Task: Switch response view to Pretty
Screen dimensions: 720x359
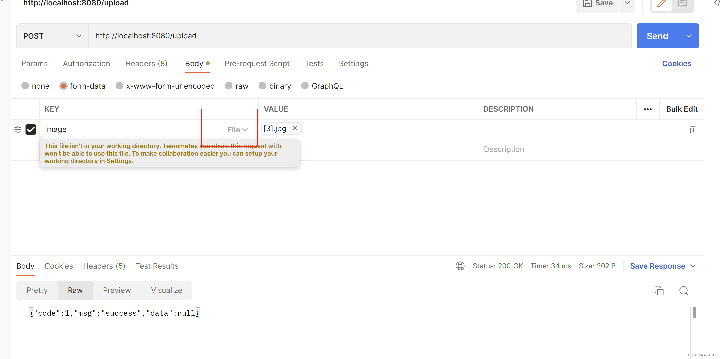Action: tap(37, 290)
